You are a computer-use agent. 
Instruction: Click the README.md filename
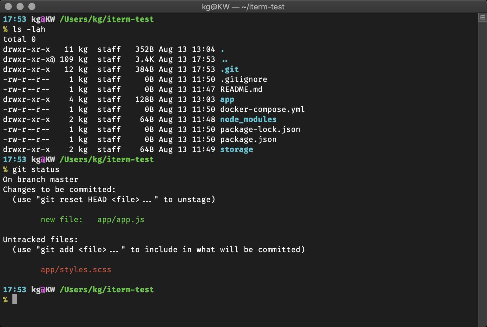241,89
